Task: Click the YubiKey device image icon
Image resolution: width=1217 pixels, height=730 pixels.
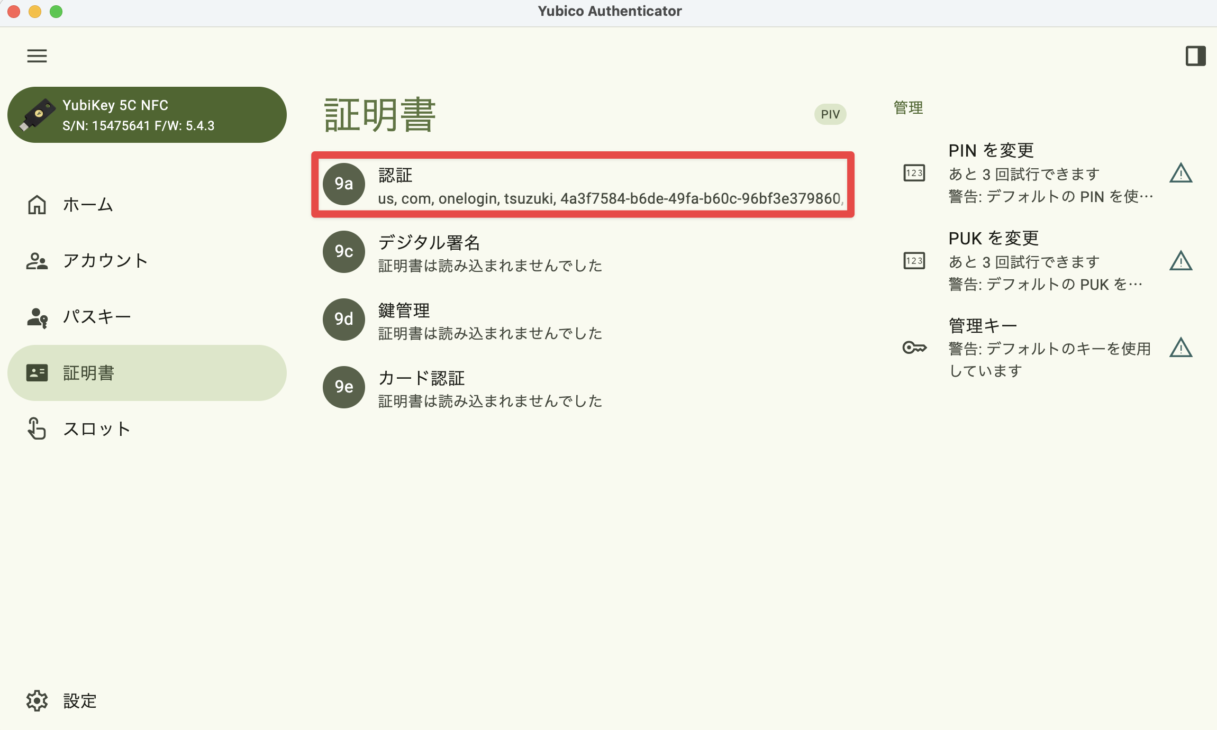Action: point(37,115)
